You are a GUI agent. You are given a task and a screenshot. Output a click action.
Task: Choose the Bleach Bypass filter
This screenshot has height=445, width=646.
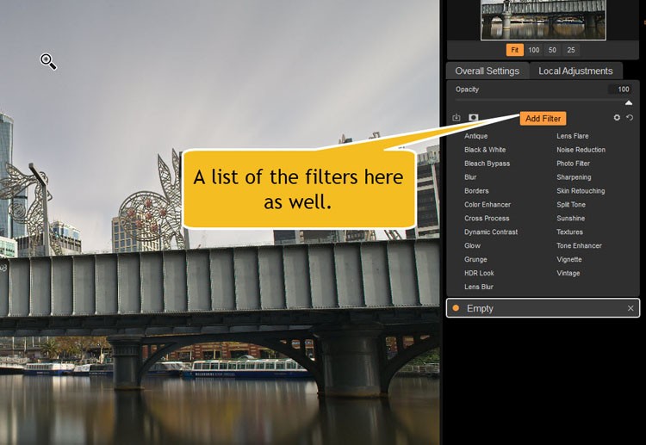pyautogui.click(x=487, y=164)
